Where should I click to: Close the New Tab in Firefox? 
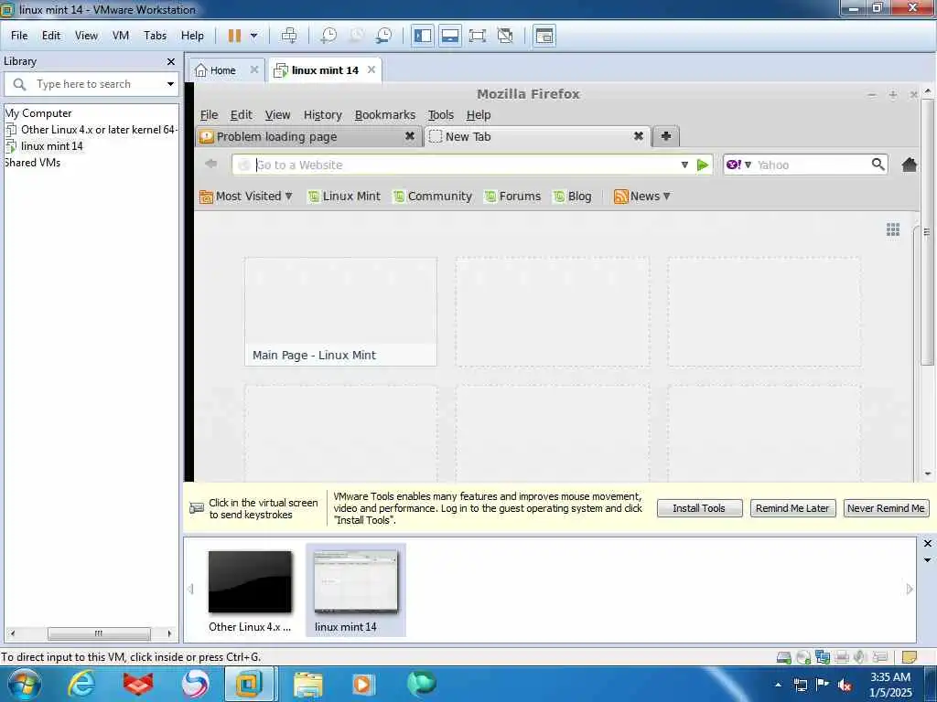(639, 137)
